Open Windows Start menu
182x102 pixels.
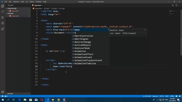(3, 100)
